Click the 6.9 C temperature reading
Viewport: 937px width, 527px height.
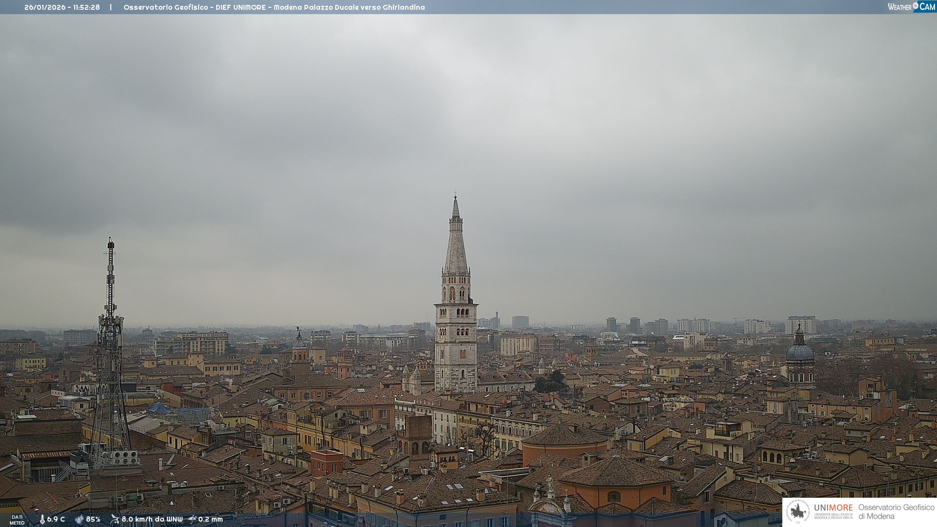(x=56, y=519)
